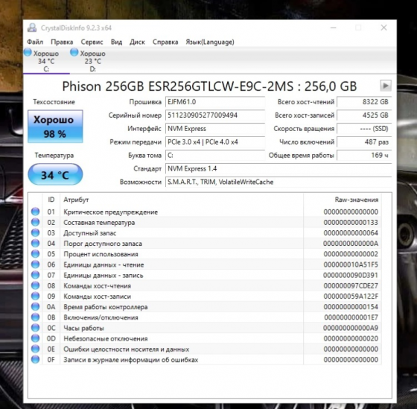Click the Прошивка field showing EJFM61.0

215,102
